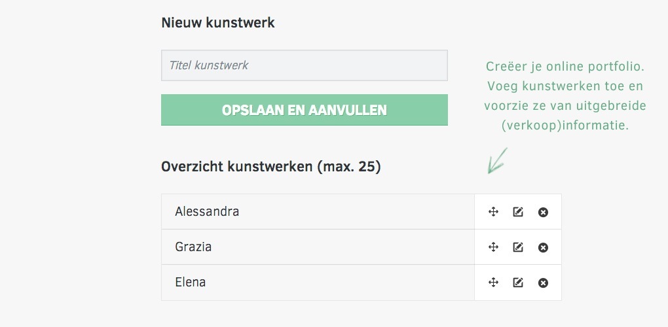Focus the Titel kunstwerk input field
This screenshot has height=327, width=668.
[304, 65]
